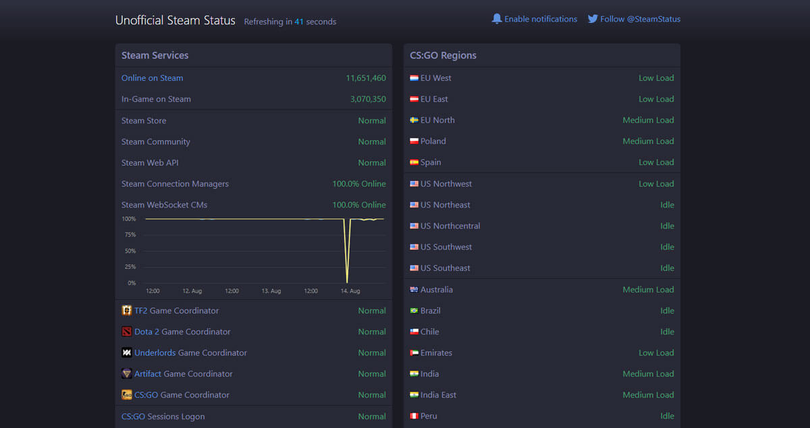
Task: Click the Unofficial Steam Status title
Action: click(x=175, y=20)
